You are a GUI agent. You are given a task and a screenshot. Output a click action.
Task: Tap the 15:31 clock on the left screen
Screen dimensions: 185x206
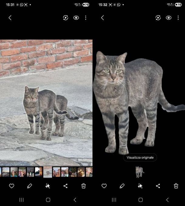pos(10,5)
